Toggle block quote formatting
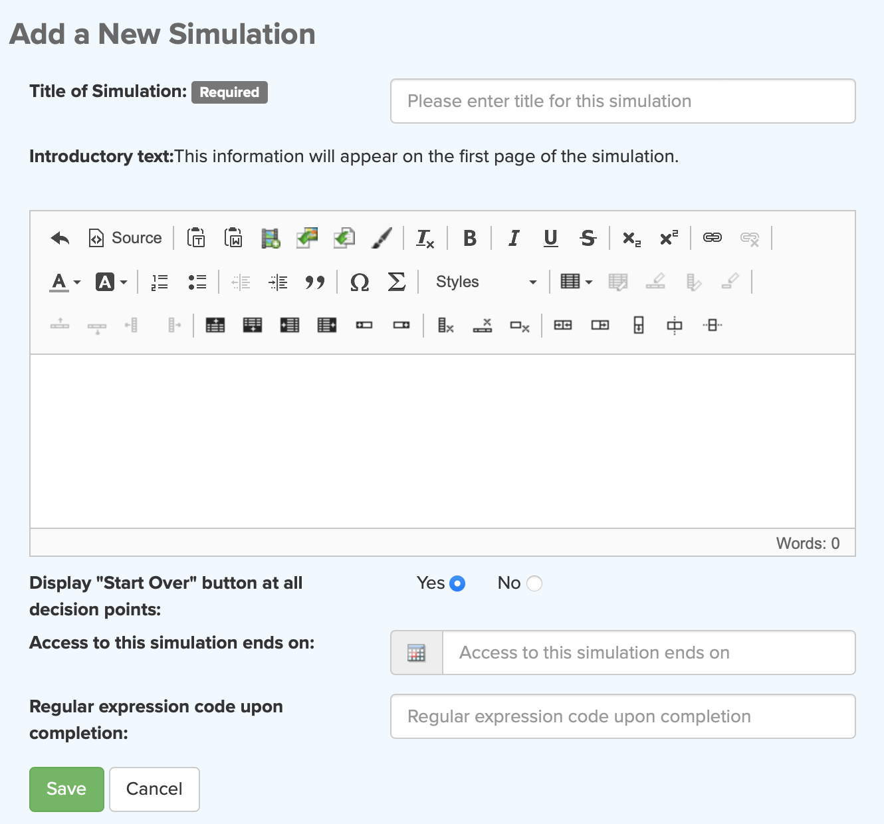The width and height of the screenshot is (884, 824). point(315,282)
